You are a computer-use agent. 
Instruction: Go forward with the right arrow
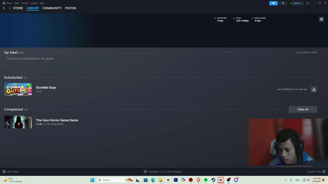[x=9, y=8]
